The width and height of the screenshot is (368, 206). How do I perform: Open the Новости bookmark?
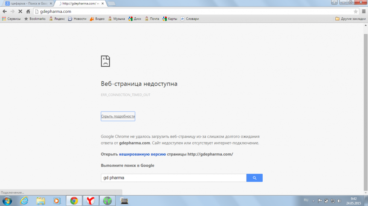click(77, 19)
